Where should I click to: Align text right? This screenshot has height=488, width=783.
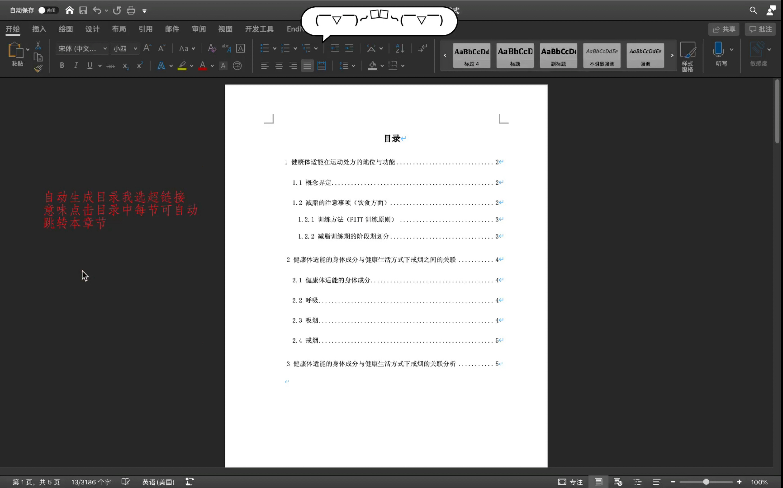293,66
